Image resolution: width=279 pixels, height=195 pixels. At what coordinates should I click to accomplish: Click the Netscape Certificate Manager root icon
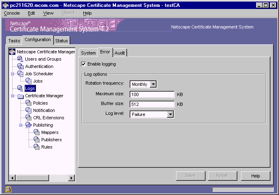[12, 52]
